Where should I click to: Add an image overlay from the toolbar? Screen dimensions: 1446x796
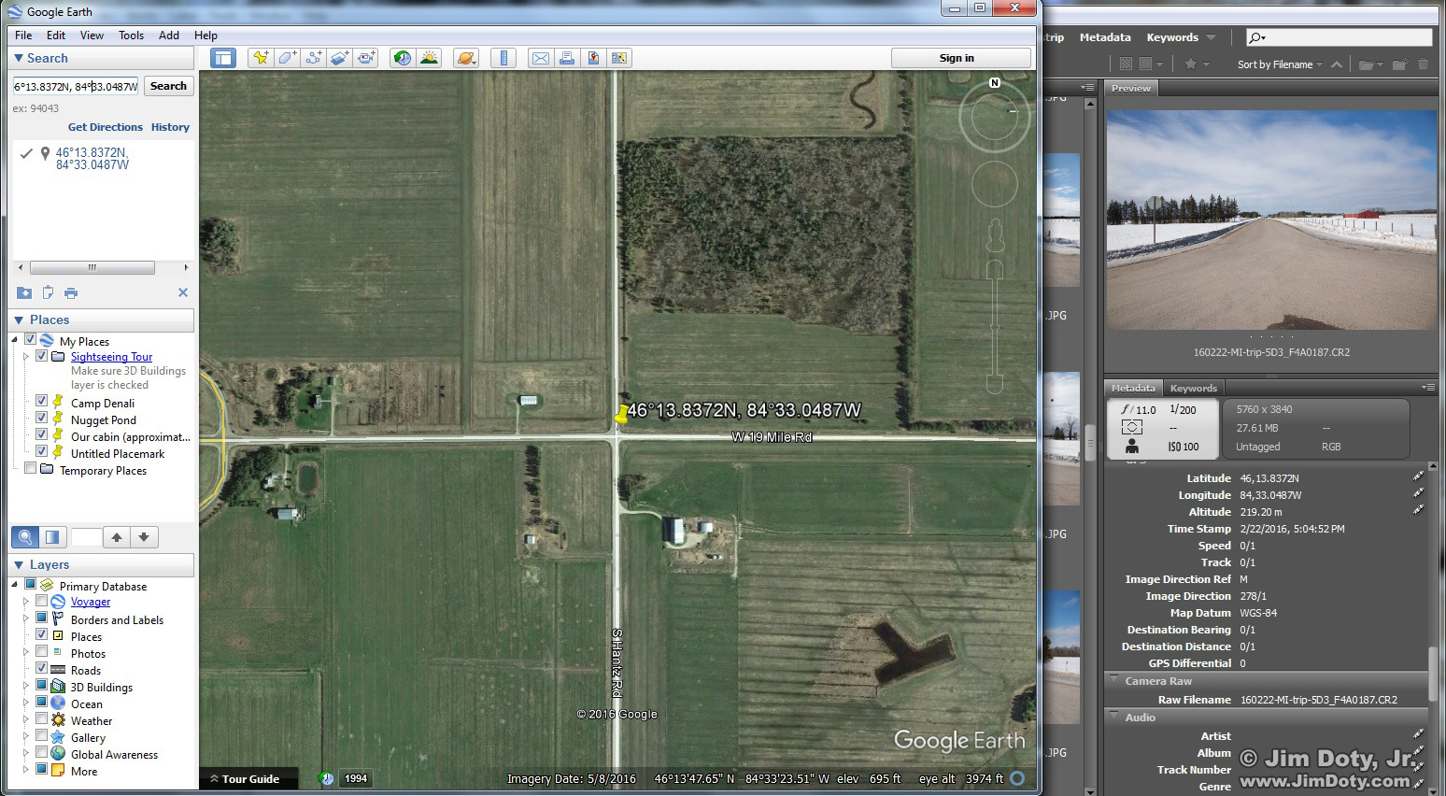click(339, 58)
